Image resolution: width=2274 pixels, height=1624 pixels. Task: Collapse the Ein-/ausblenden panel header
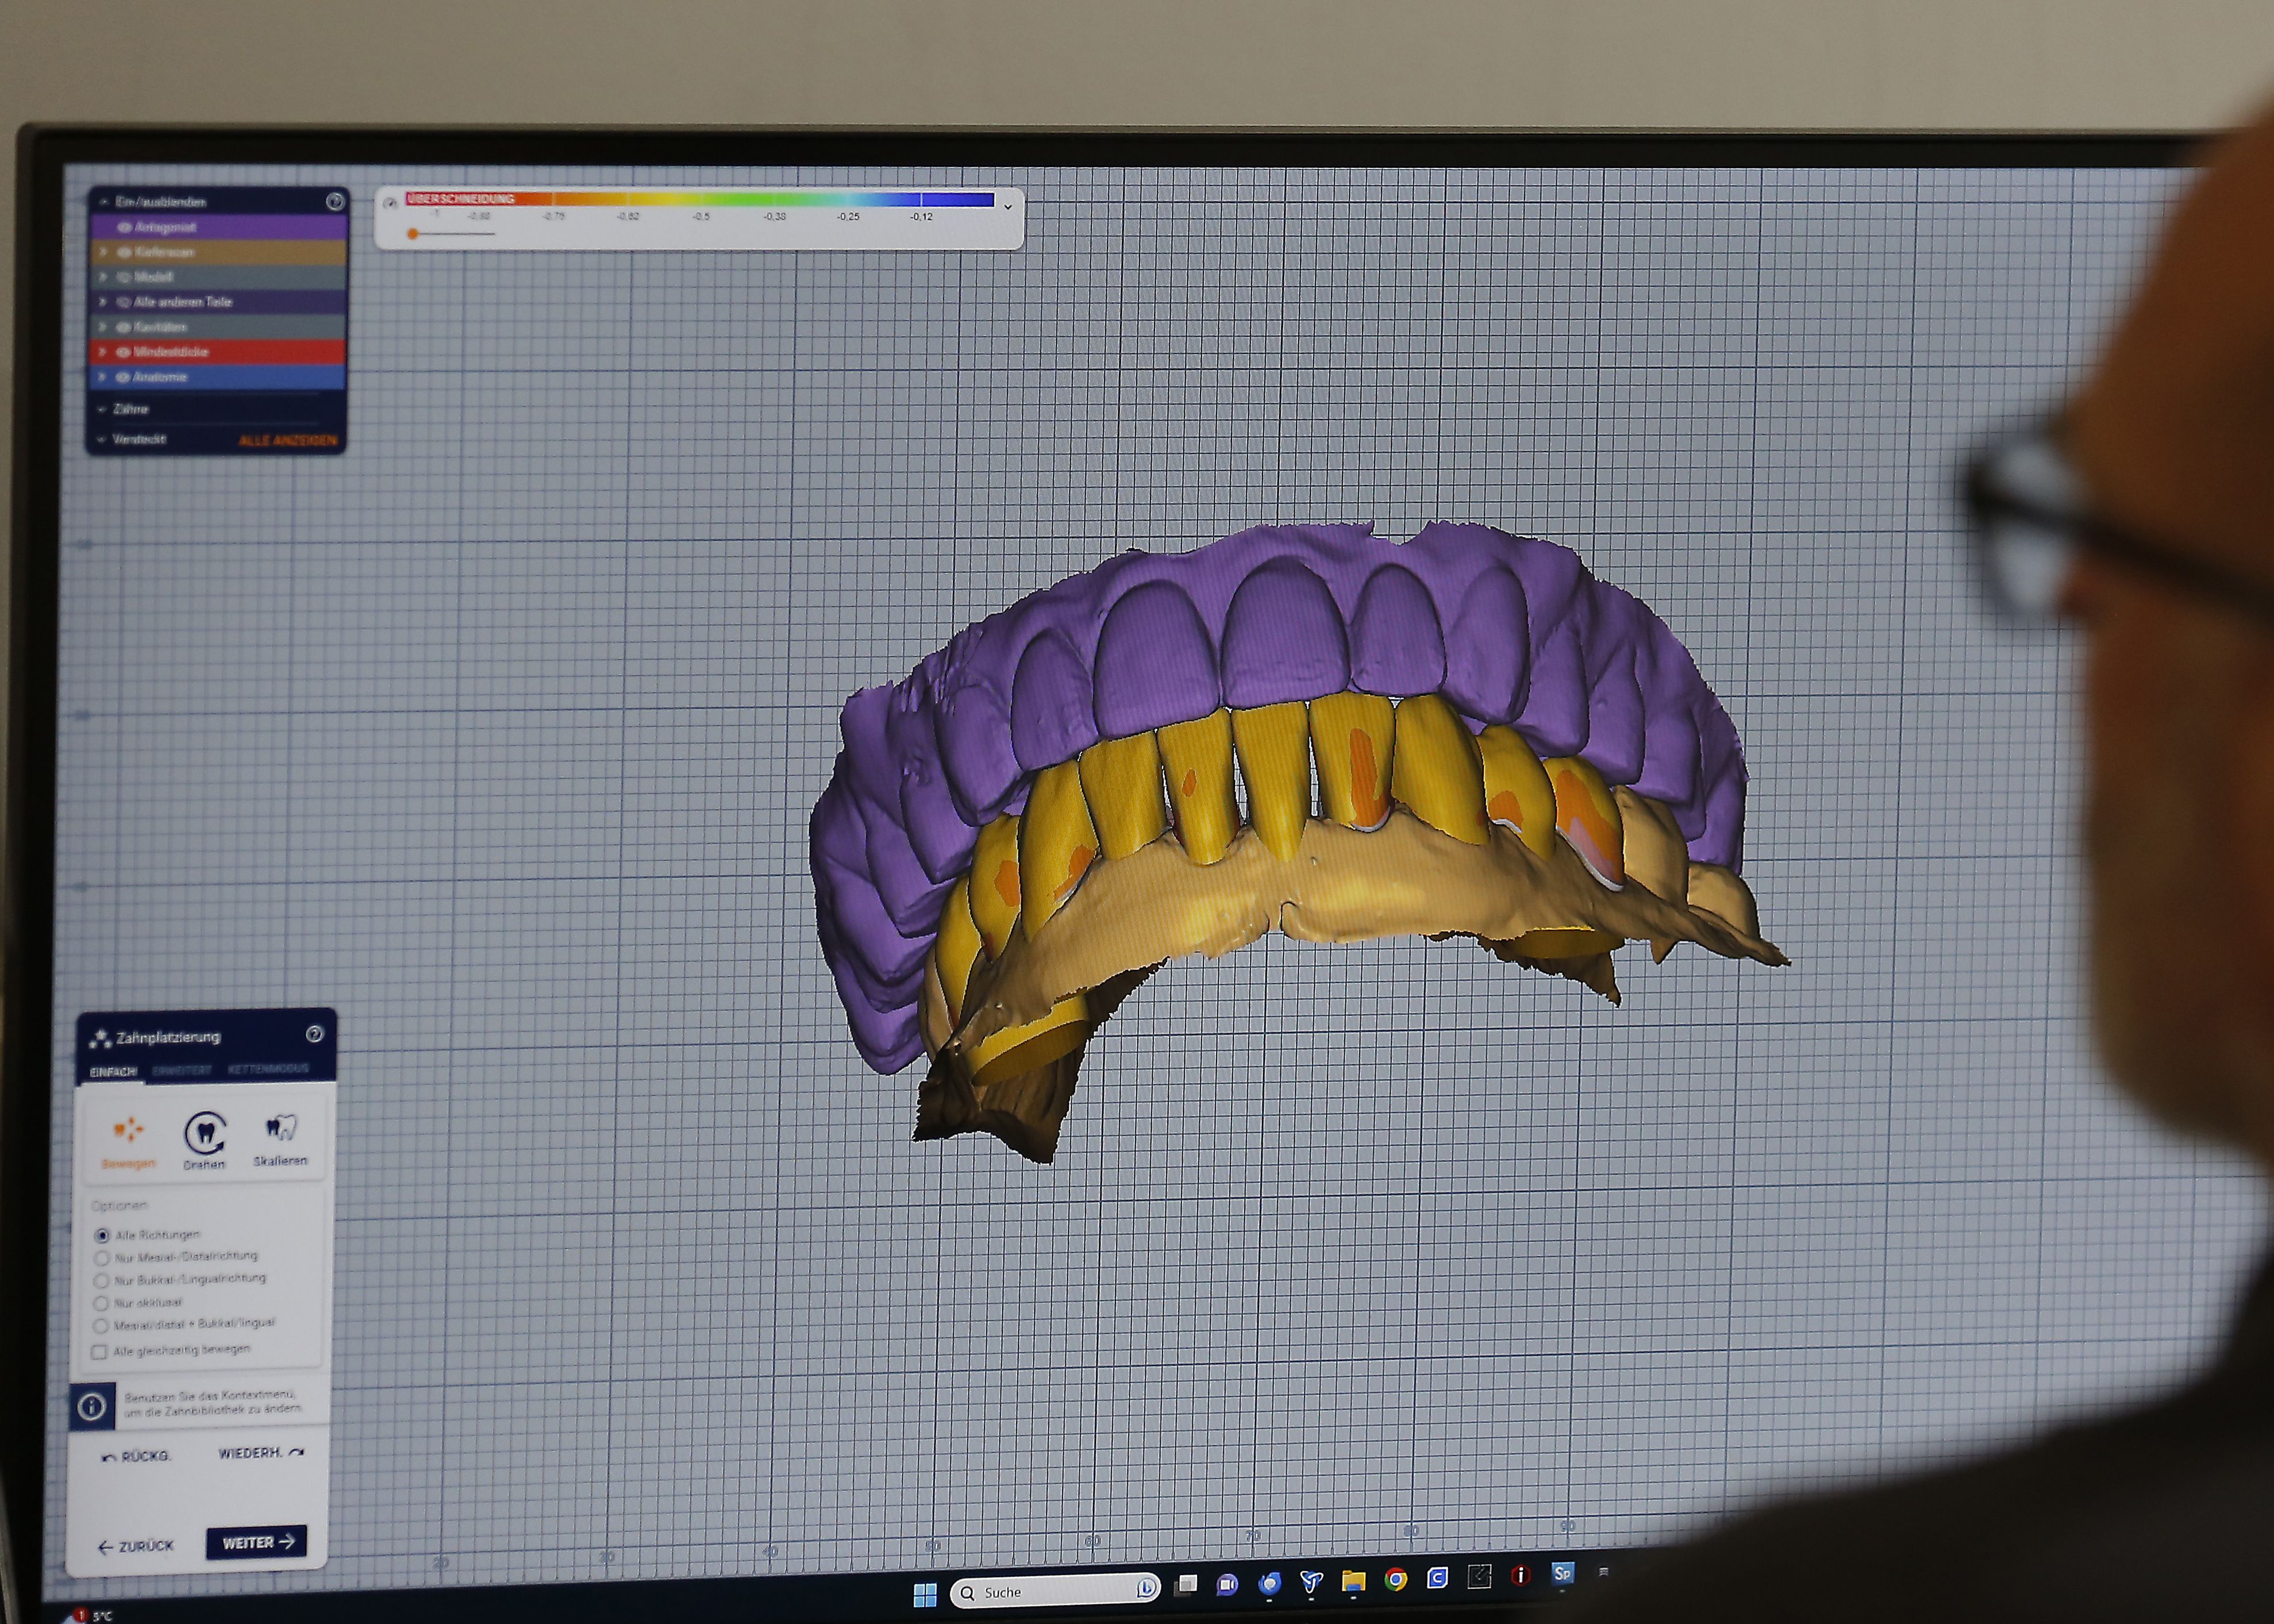point(104,202)
